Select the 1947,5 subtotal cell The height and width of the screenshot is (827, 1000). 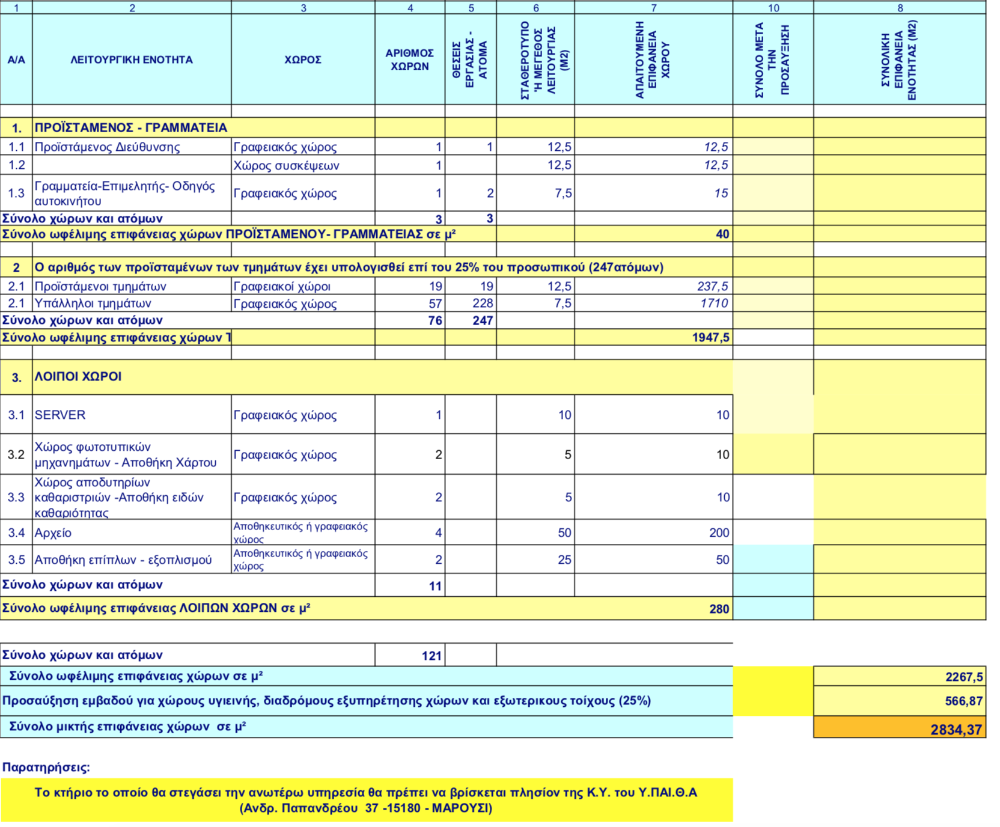(x=710, y=338)
